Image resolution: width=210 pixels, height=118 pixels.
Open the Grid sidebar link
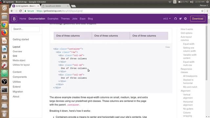tap(15, 56)
